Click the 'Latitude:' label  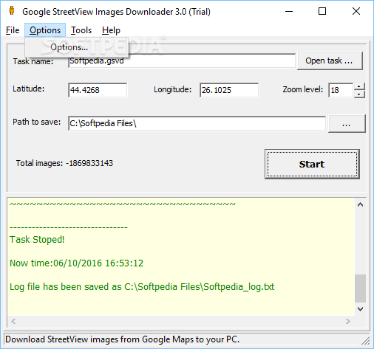(x=29, y=89)
